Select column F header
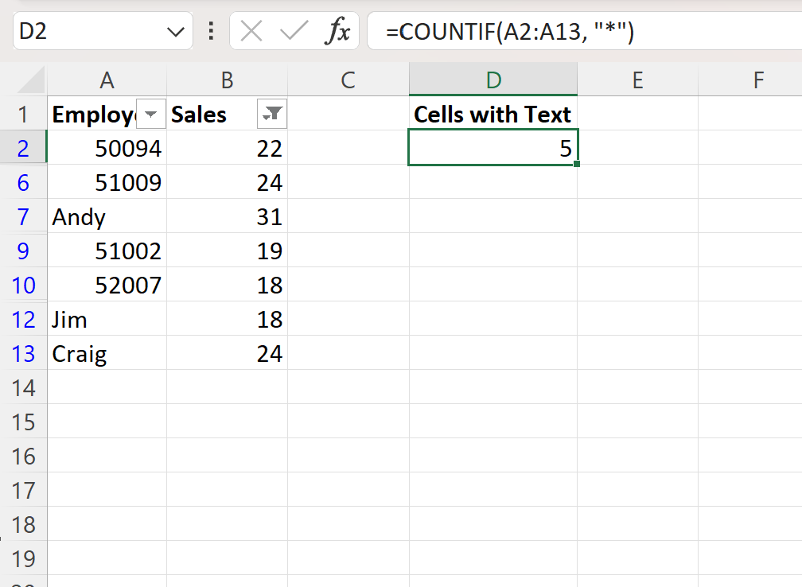Screen dimensions: 802x587 758,80
